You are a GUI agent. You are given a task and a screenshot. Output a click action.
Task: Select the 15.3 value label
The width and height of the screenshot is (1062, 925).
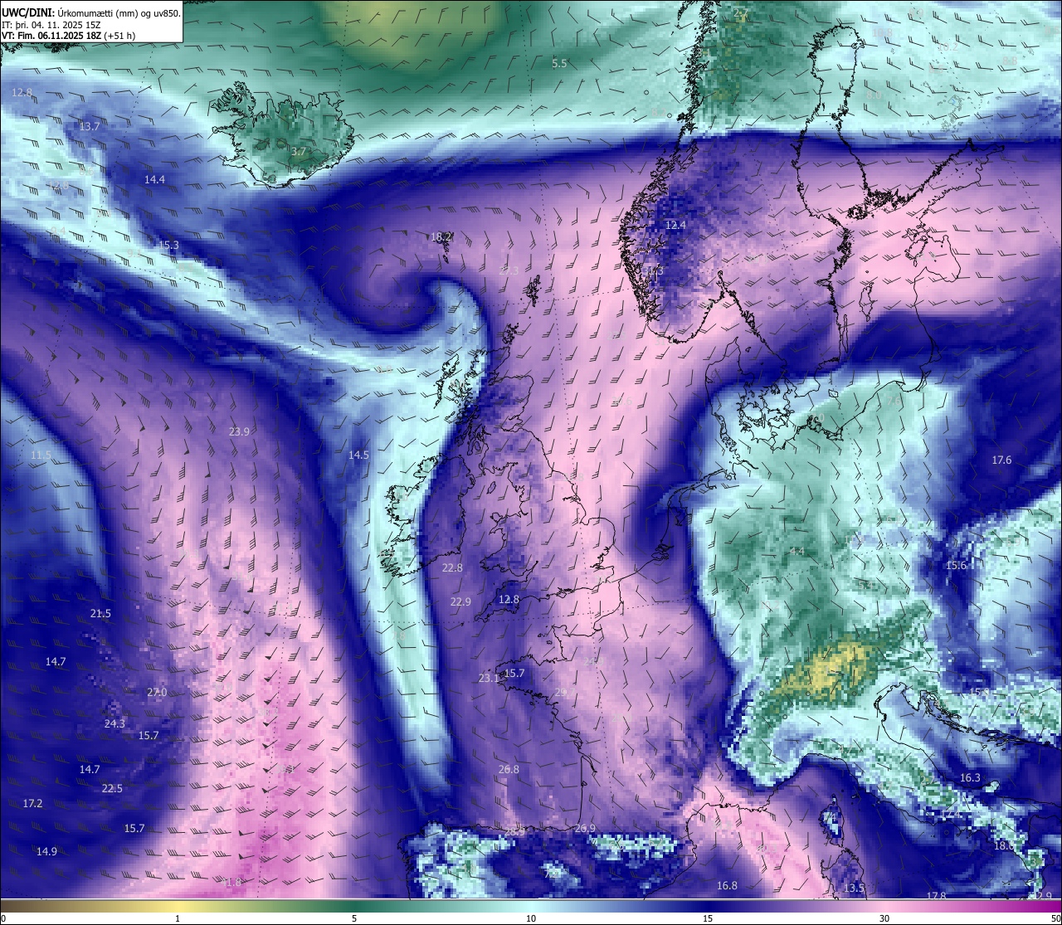(x=168, y=245)
